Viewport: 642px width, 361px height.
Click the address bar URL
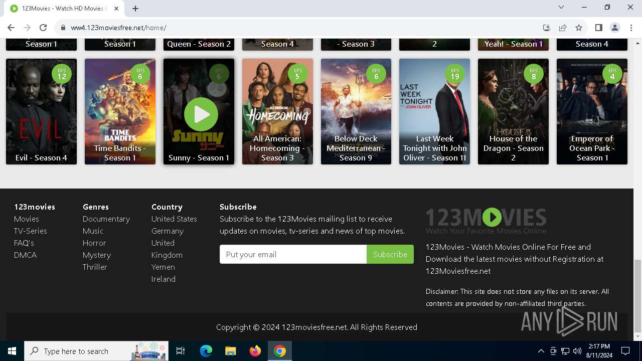point(118,28)
